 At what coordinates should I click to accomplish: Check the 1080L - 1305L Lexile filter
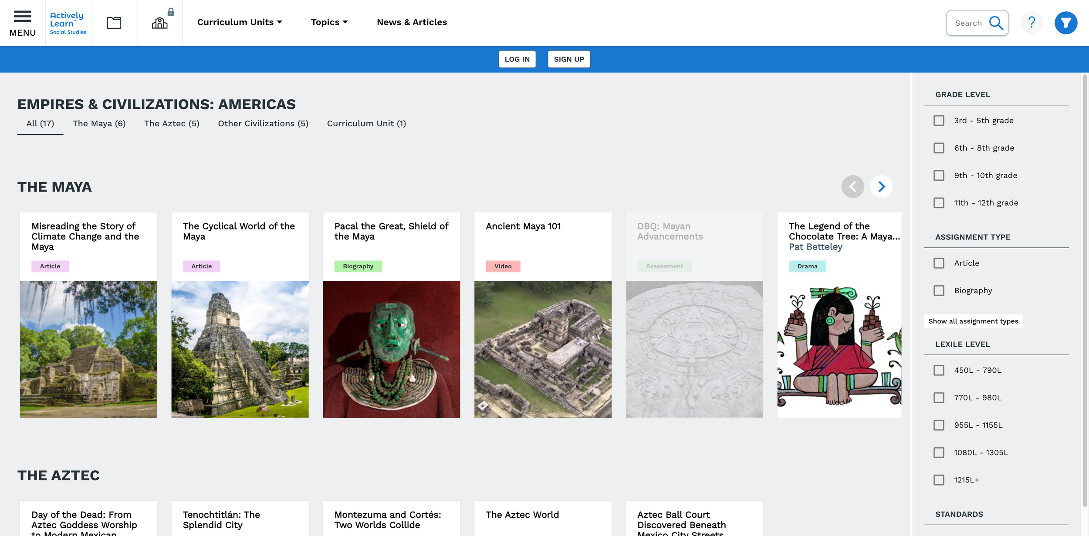click(x=939, y=452)
